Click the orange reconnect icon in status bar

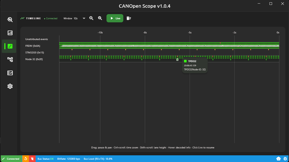tap(26, 159)
